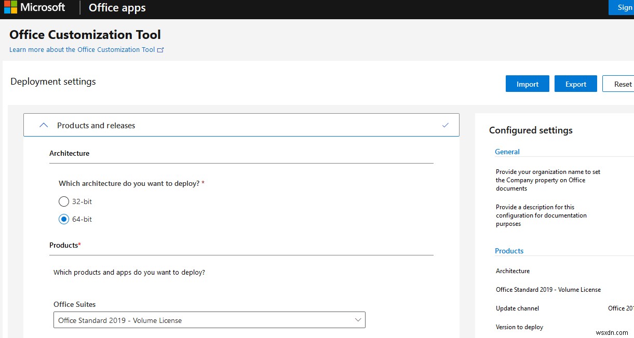Collapse Products and releases with chevron icon
Screen dimensions: 634x338
coord(44,125)
